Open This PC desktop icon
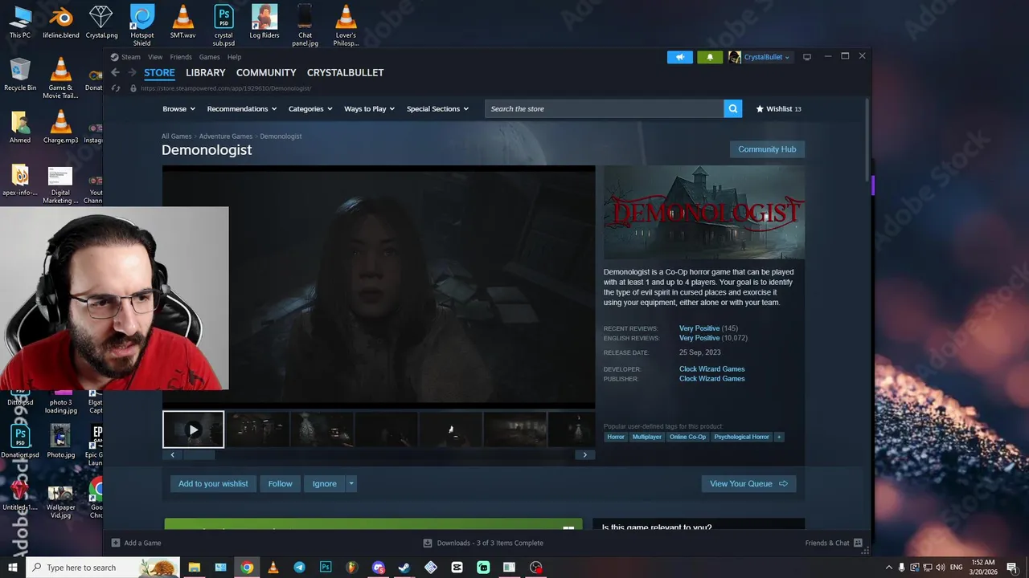This screenshot has height=578, width=1029. coord(20,22)
